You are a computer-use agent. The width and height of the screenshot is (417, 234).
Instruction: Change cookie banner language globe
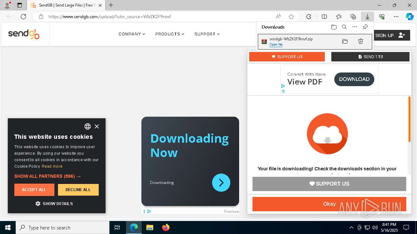(88, 126)
